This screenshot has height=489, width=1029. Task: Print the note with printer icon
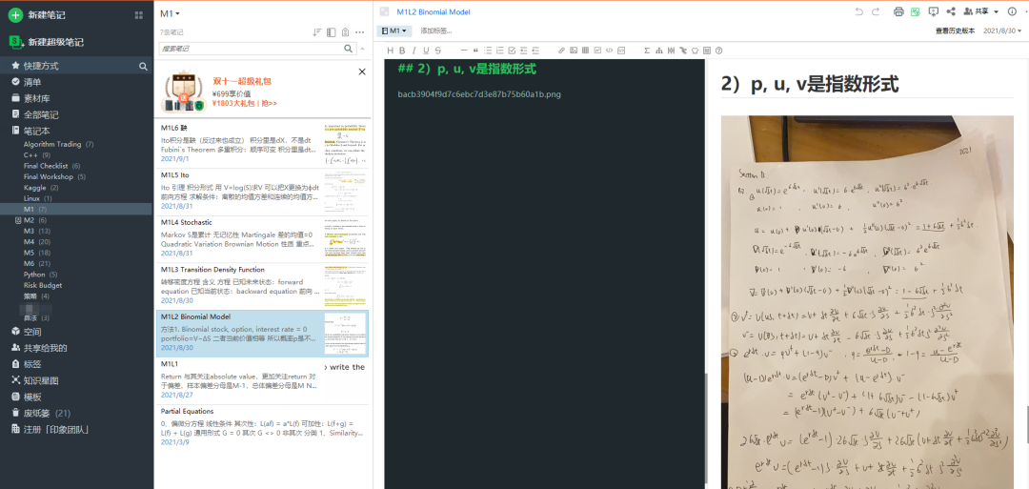click(899, 11)
